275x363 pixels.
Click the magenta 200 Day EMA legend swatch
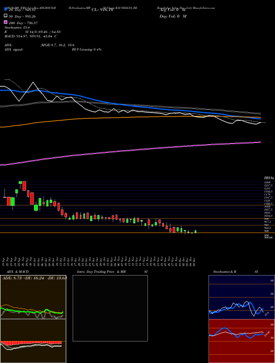click(x=6, y=23)
